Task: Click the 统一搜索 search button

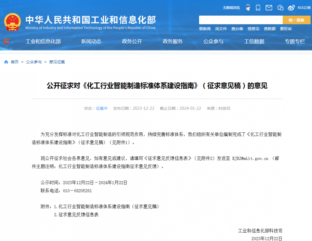Action: pyautogui.click(x=296, y=20)
